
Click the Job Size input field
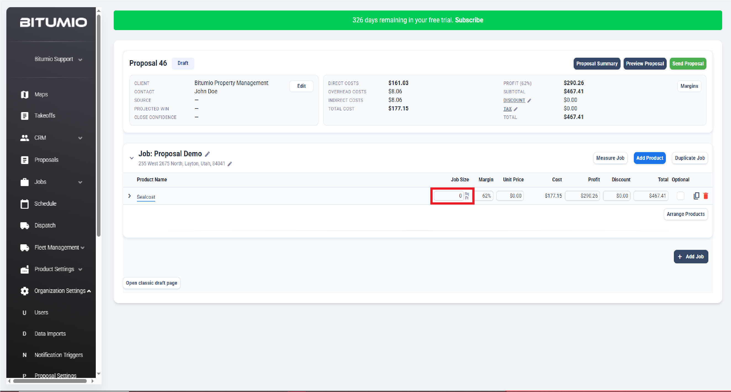(449, 195)
